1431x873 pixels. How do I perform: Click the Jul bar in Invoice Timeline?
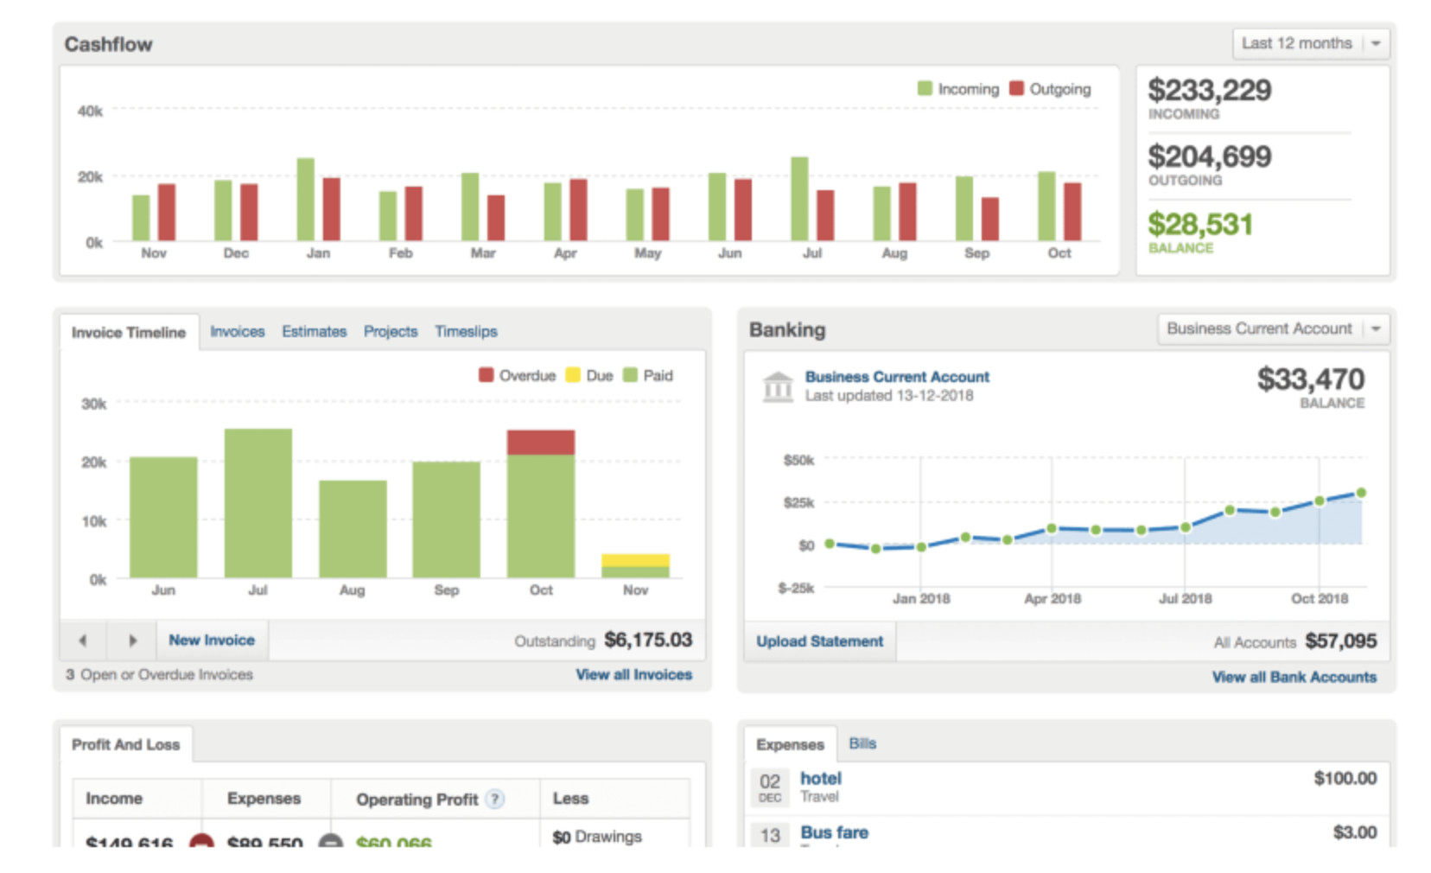(258, 503)
